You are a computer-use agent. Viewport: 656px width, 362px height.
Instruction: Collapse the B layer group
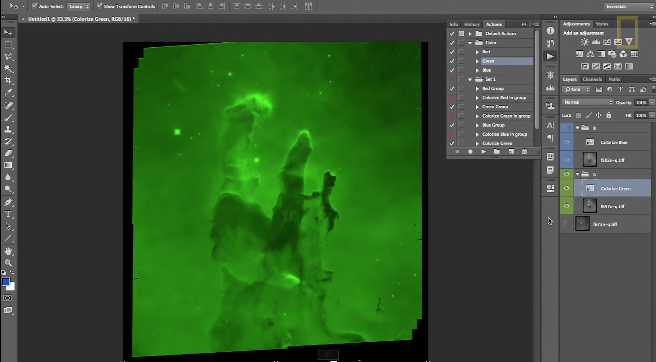click(577, 128)
